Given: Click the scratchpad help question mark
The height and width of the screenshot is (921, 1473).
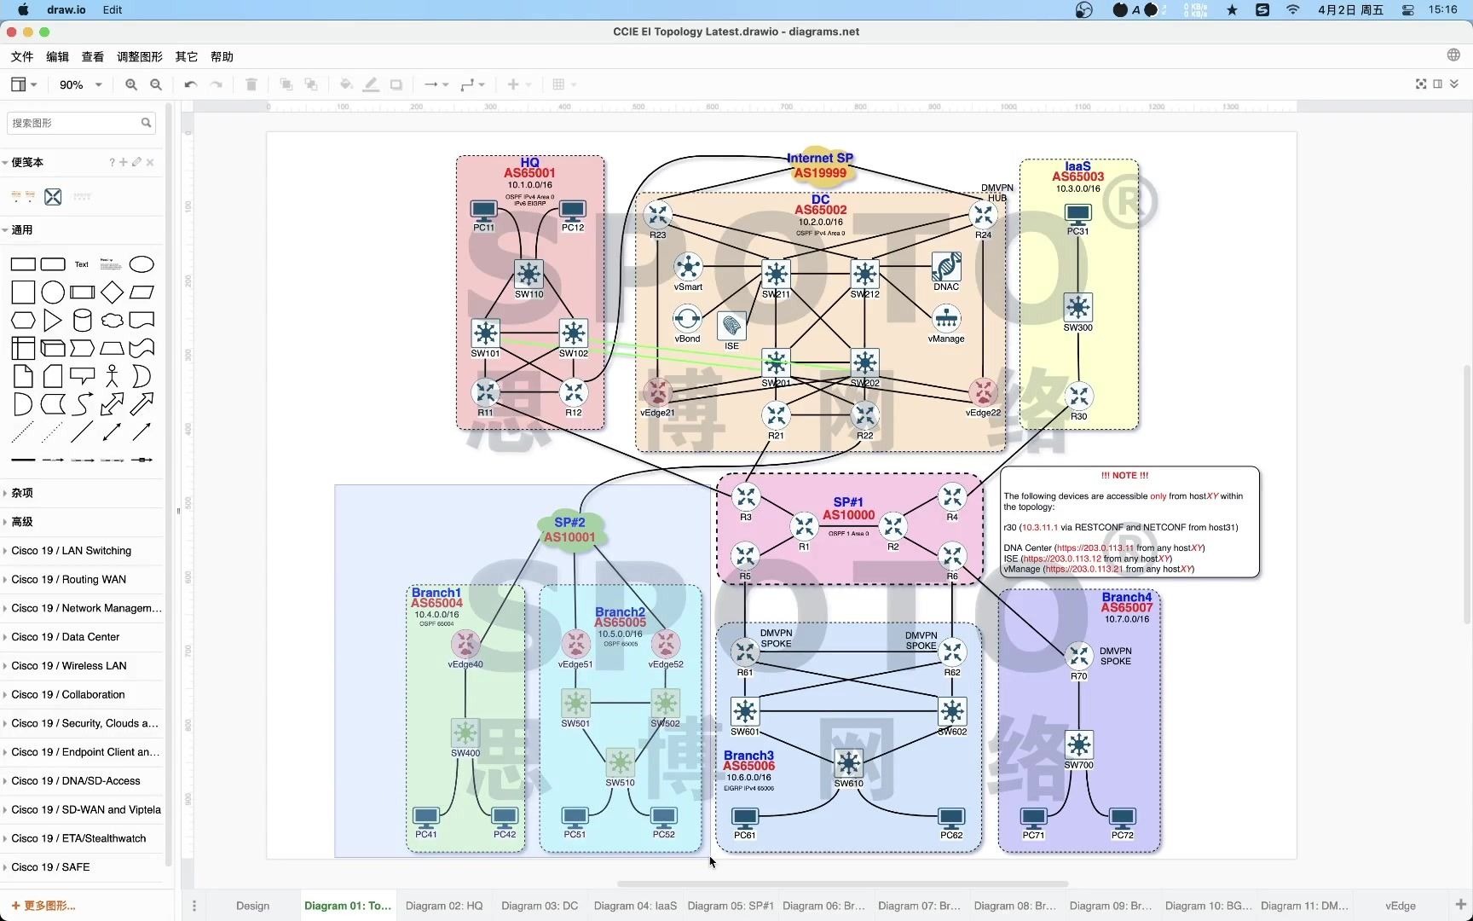Looking at the screenshot, I should [112, 162].
